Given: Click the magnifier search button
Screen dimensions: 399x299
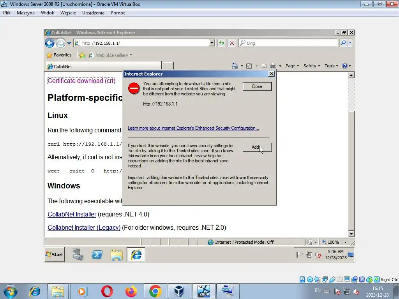Looking at the screenshot, I should [343, 43].
